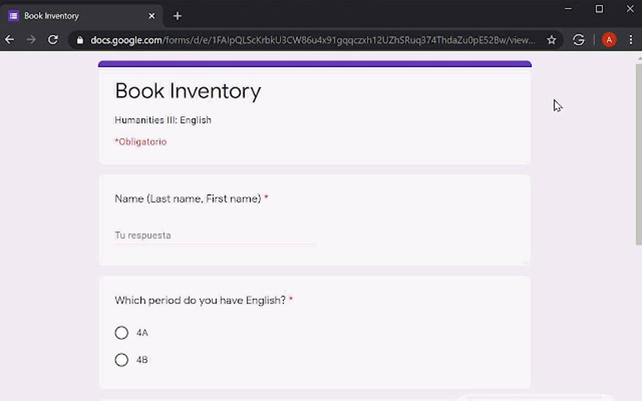Choose a period answer circle under the English question

point(121,332)
